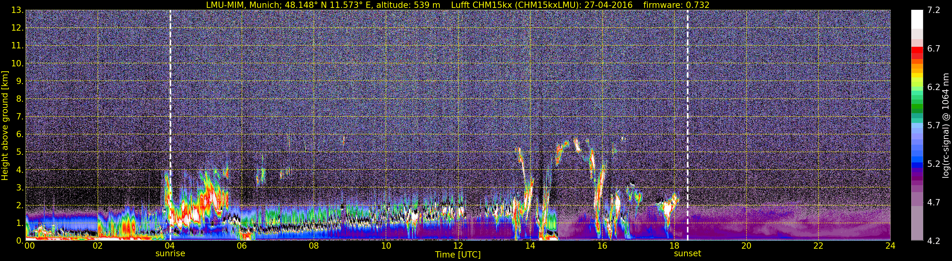Click the 'sunset' label under the time axis
The width and height of the screenshot is (952, 261).
click(x=688, y=254)
